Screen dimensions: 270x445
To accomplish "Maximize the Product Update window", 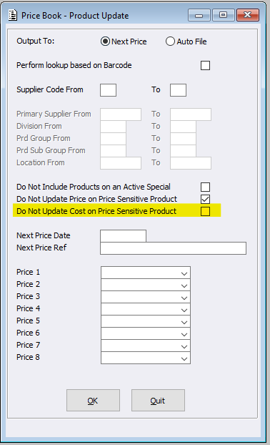I will [224, 15].
